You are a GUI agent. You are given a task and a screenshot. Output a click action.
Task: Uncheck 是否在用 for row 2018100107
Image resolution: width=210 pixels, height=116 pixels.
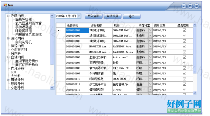pyautogui.click(x=185, y=63)
